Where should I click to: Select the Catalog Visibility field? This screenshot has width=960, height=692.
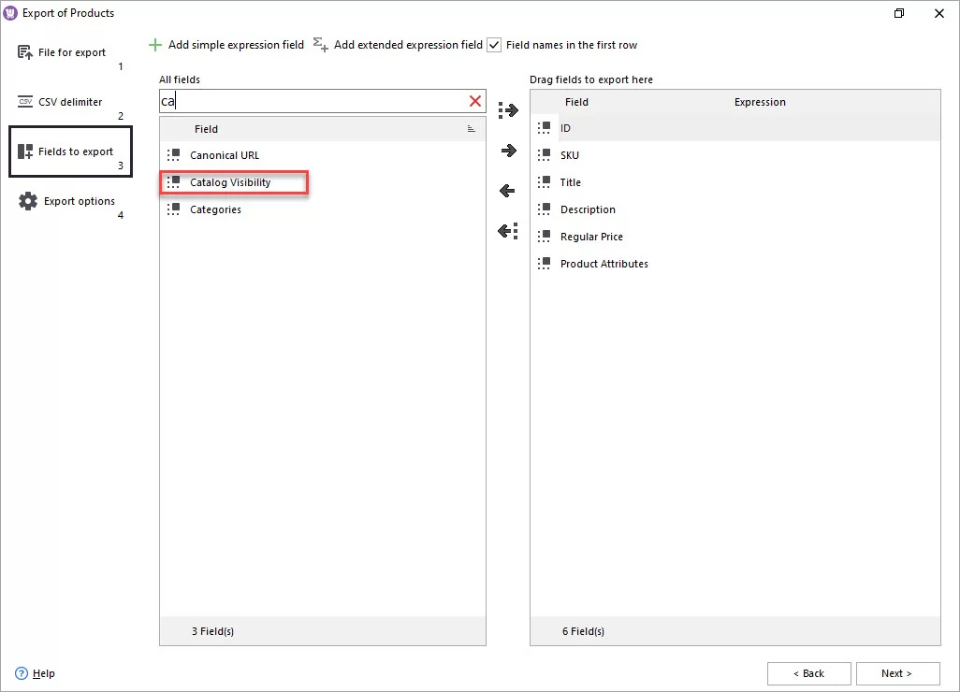tap(228, 182)
